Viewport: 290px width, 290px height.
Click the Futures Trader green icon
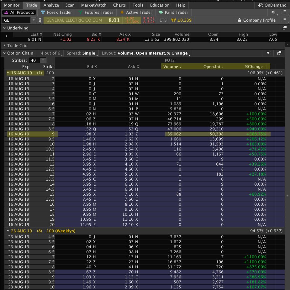tap(80, 12)
